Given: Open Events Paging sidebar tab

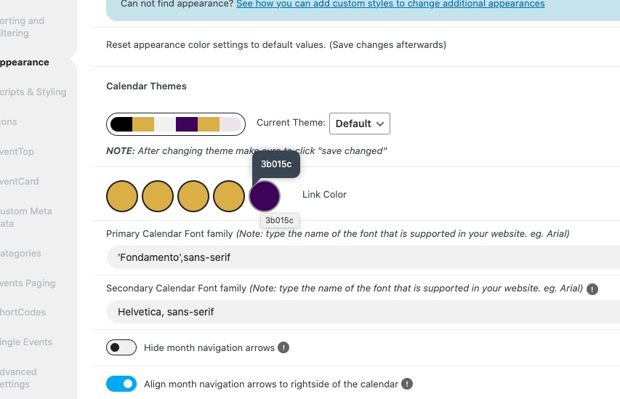Looking at the screenshot, I should coord(28,283).
